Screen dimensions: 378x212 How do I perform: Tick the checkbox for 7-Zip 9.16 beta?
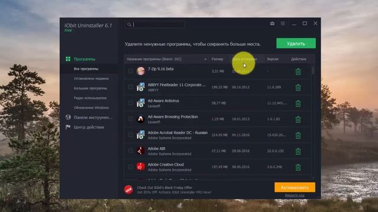click(x=131, y=71)
